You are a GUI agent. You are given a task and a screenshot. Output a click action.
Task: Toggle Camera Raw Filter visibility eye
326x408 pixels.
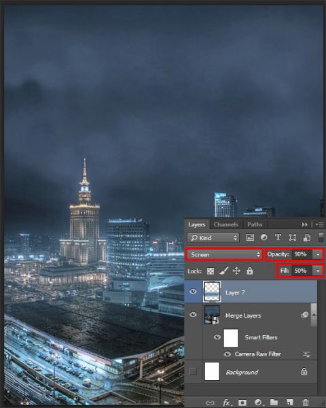pos(228,354)
